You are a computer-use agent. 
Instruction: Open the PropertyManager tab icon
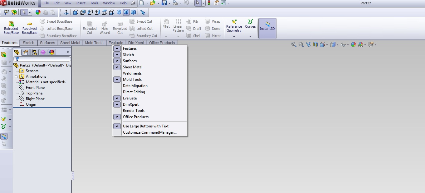pos(26,52)
